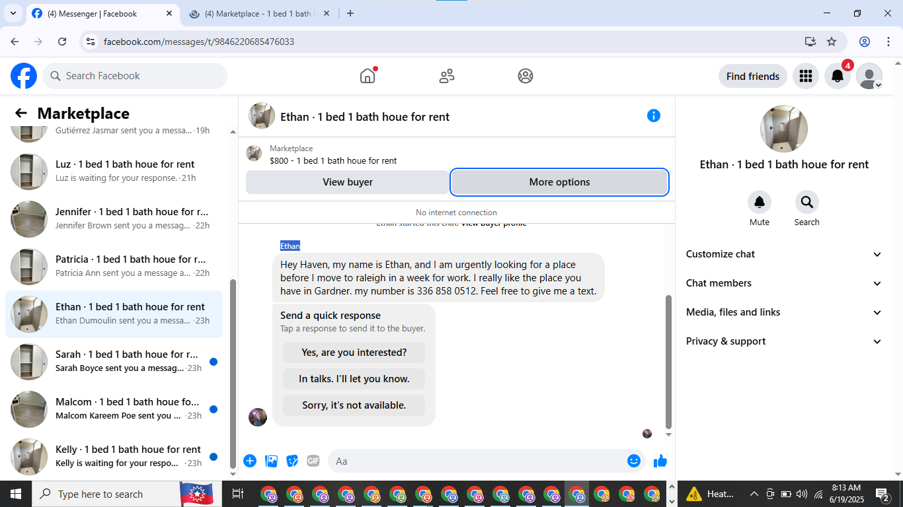Choose a sticker from the sticker icon
This screenshot has width=903, height=507.
[292, 461]
